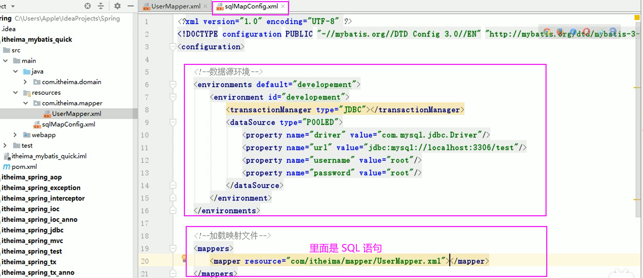The width and height of the screenshot is (643, 278).
Task: Select the itheima_spring_aop module
Action: point(32,177)
